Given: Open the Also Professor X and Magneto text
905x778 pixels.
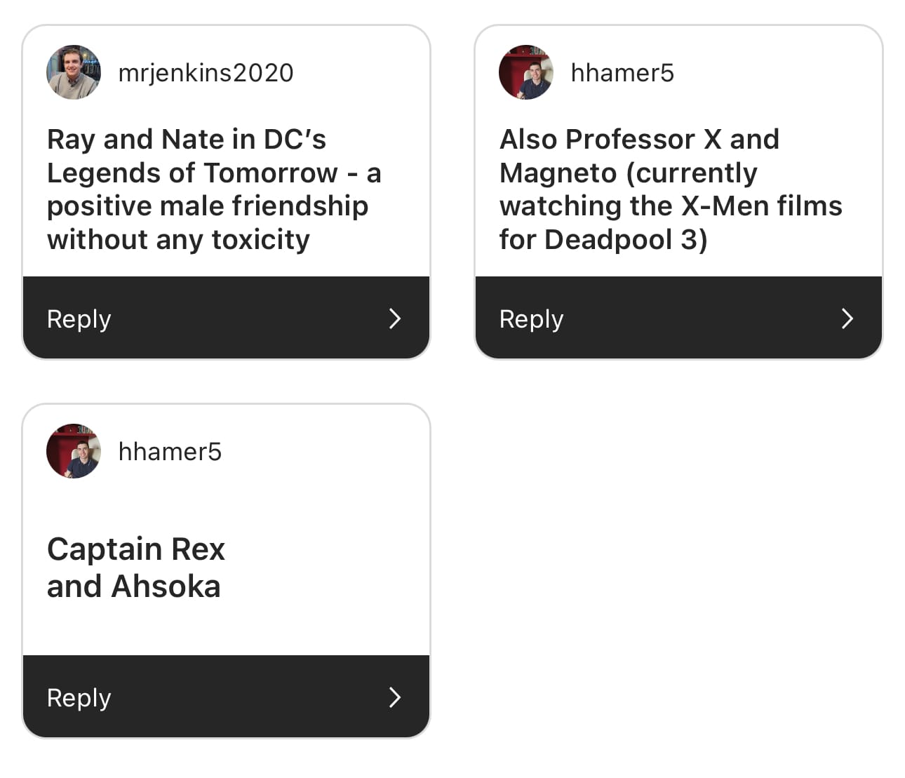Looking at the screenshot, I should coord(671,189).
